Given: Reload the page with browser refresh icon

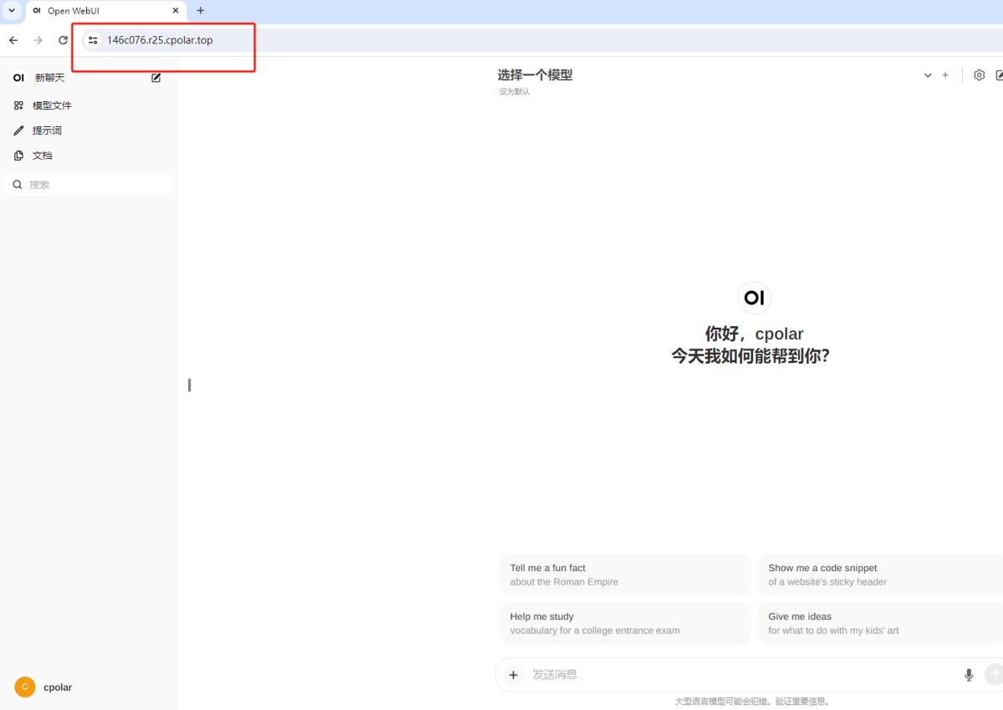Looking at the screenshot, I should tap(63, 40).
